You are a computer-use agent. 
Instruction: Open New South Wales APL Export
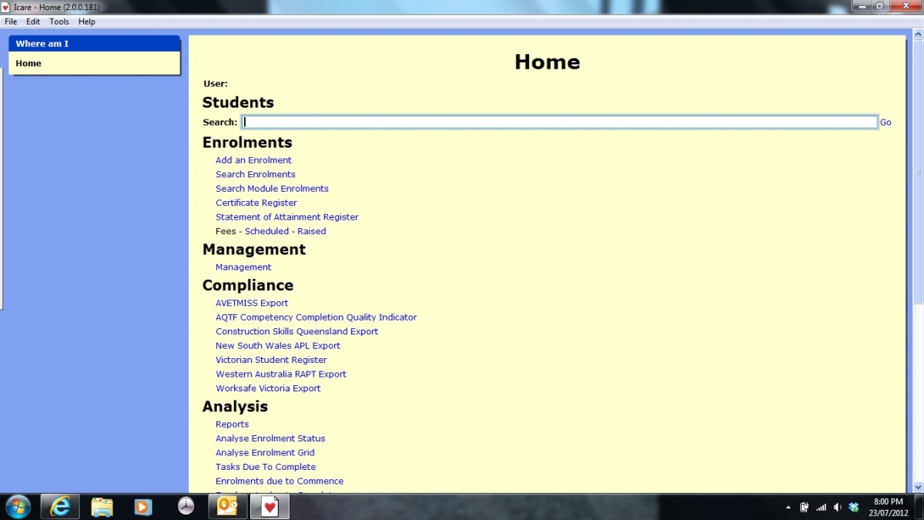278,346
